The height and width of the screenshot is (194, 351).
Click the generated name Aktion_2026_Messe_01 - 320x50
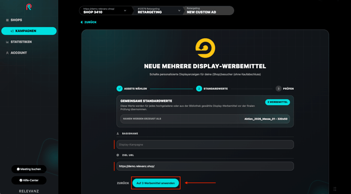tap(266, 119)
